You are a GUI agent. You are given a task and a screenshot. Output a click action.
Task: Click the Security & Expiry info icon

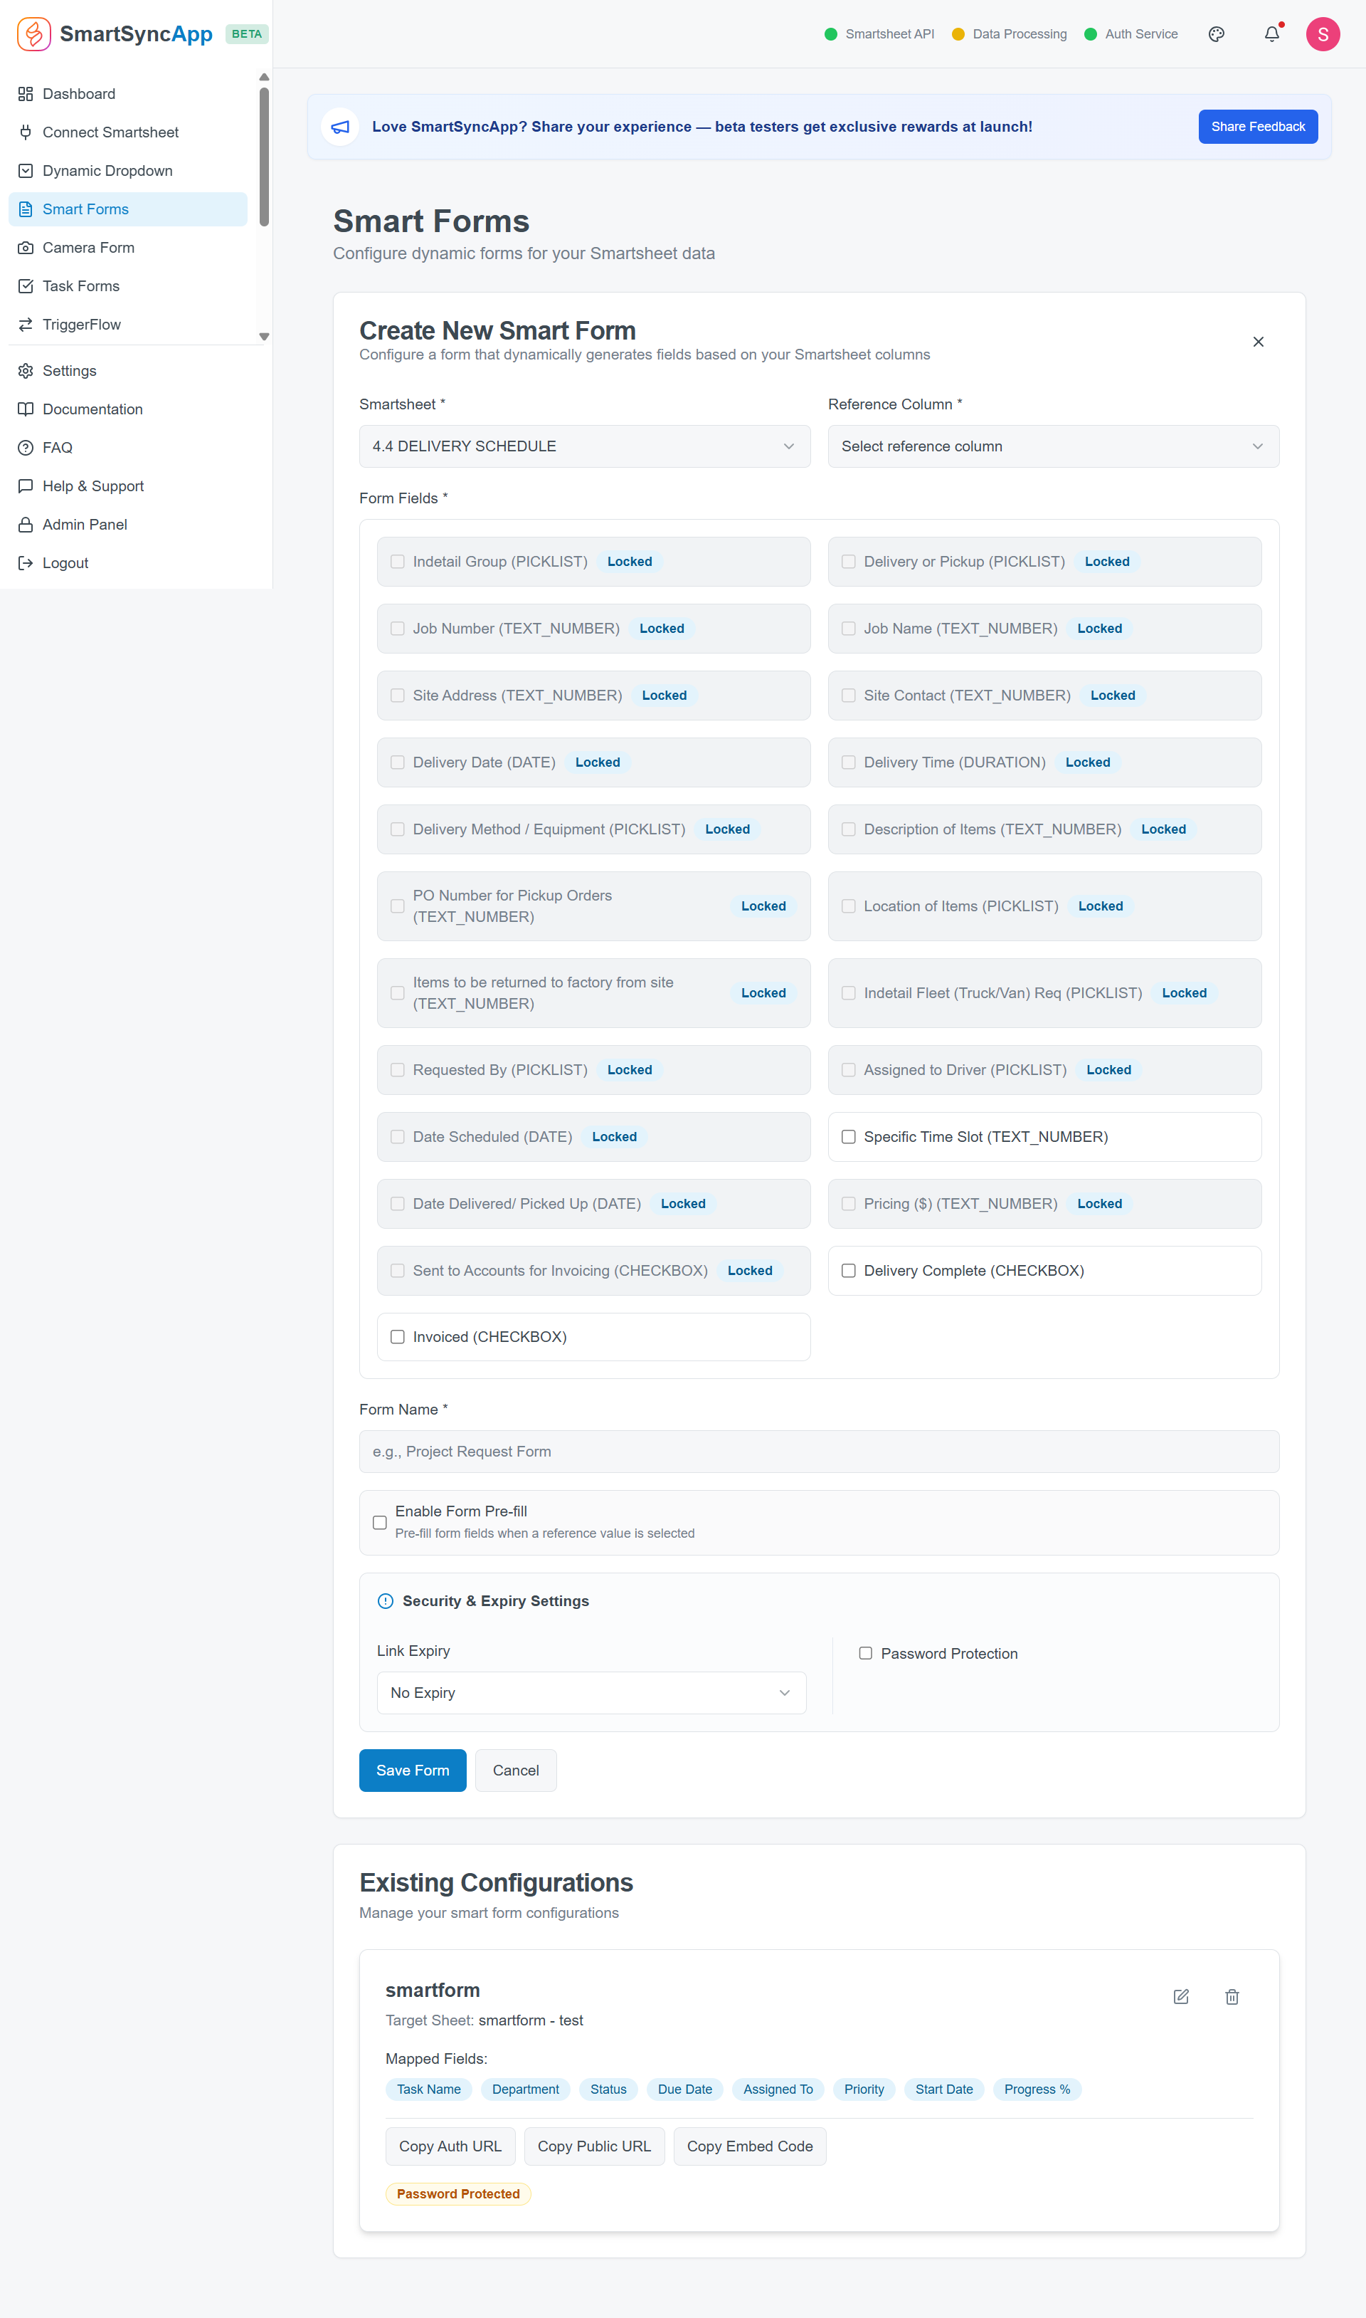(386, 1600)
